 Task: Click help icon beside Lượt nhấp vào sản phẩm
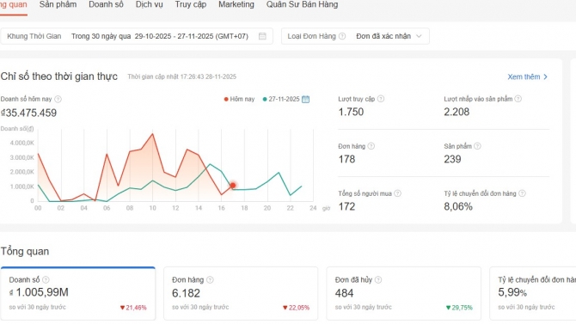pyautogui.click(x=518, y=99)
